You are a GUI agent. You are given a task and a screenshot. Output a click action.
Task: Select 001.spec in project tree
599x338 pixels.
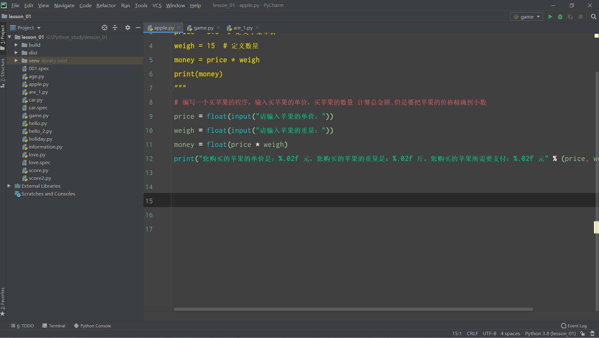coord(39,68)
